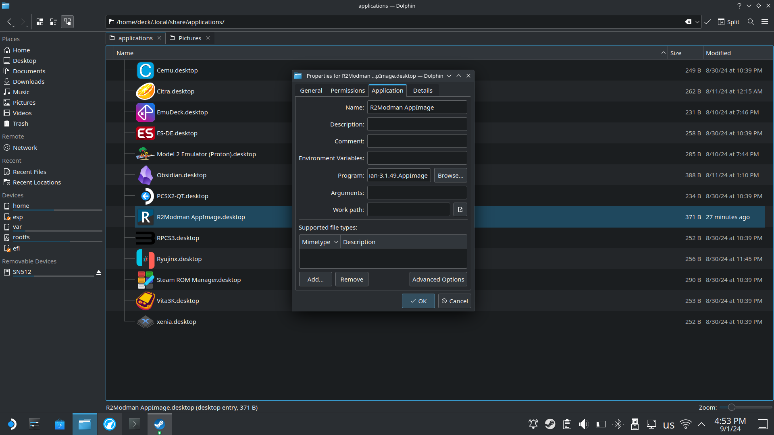This screenshot has height=435, width=774.
Task: Open work path folder chooser
Action: click(460, 210)
